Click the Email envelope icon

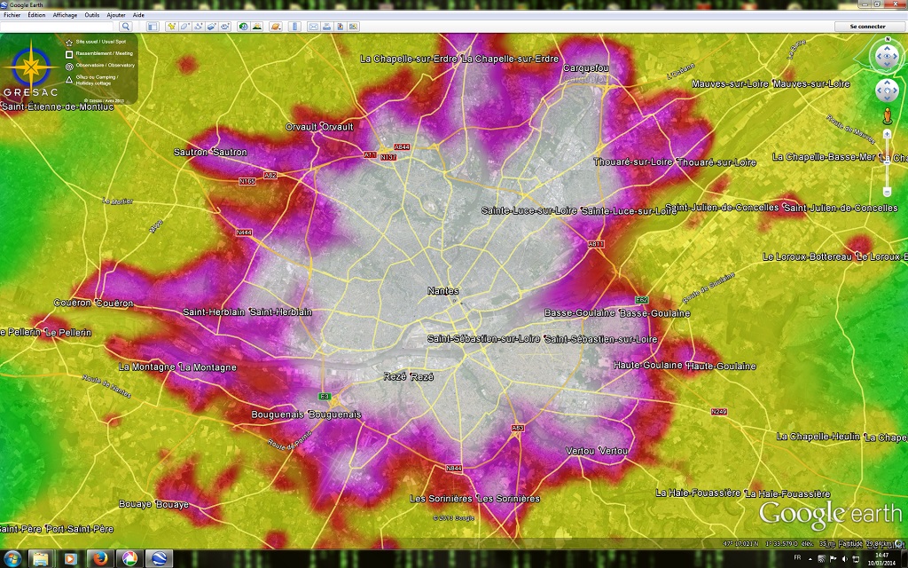point(313,26)
